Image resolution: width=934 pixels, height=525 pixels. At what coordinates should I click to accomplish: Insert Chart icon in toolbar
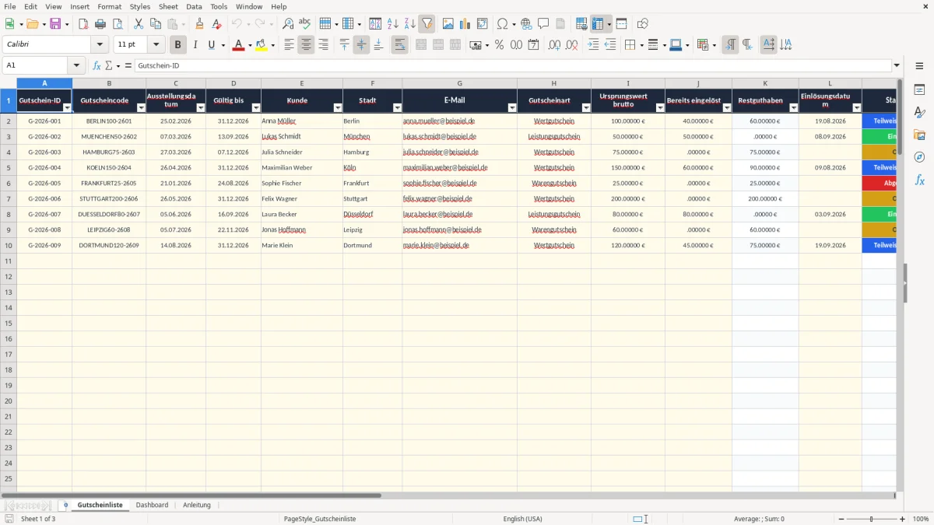465,24
